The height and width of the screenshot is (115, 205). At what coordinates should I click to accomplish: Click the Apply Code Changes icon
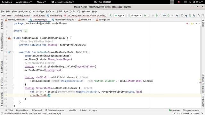point(153,15)
